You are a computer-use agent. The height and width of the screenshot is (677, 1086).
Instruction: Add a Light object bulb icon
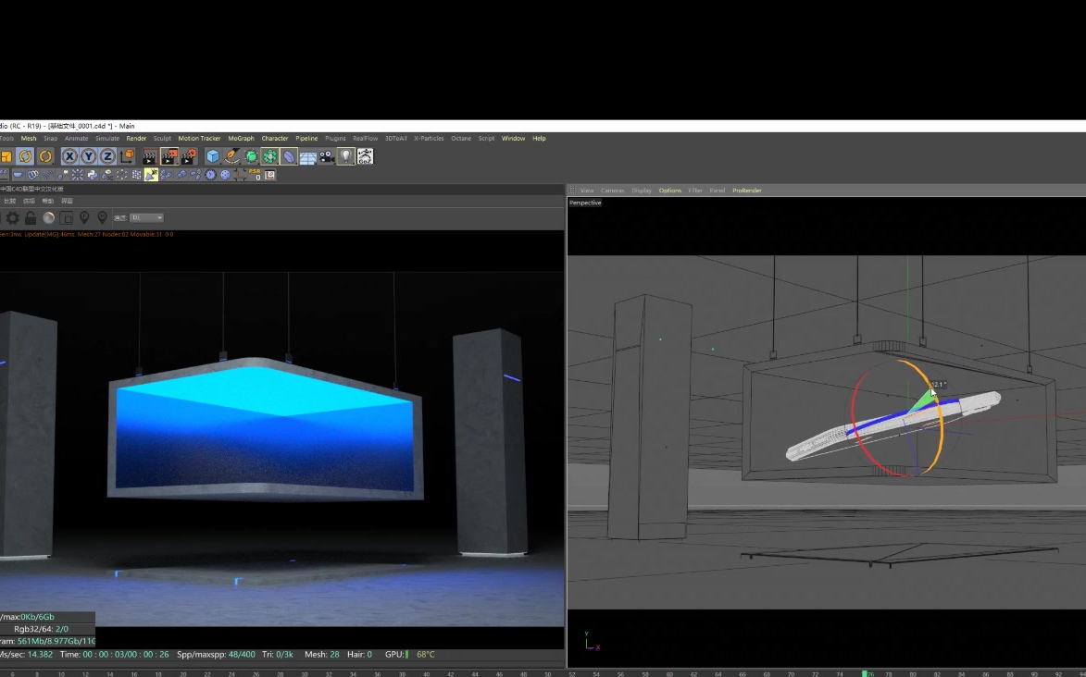click(346, 156)
